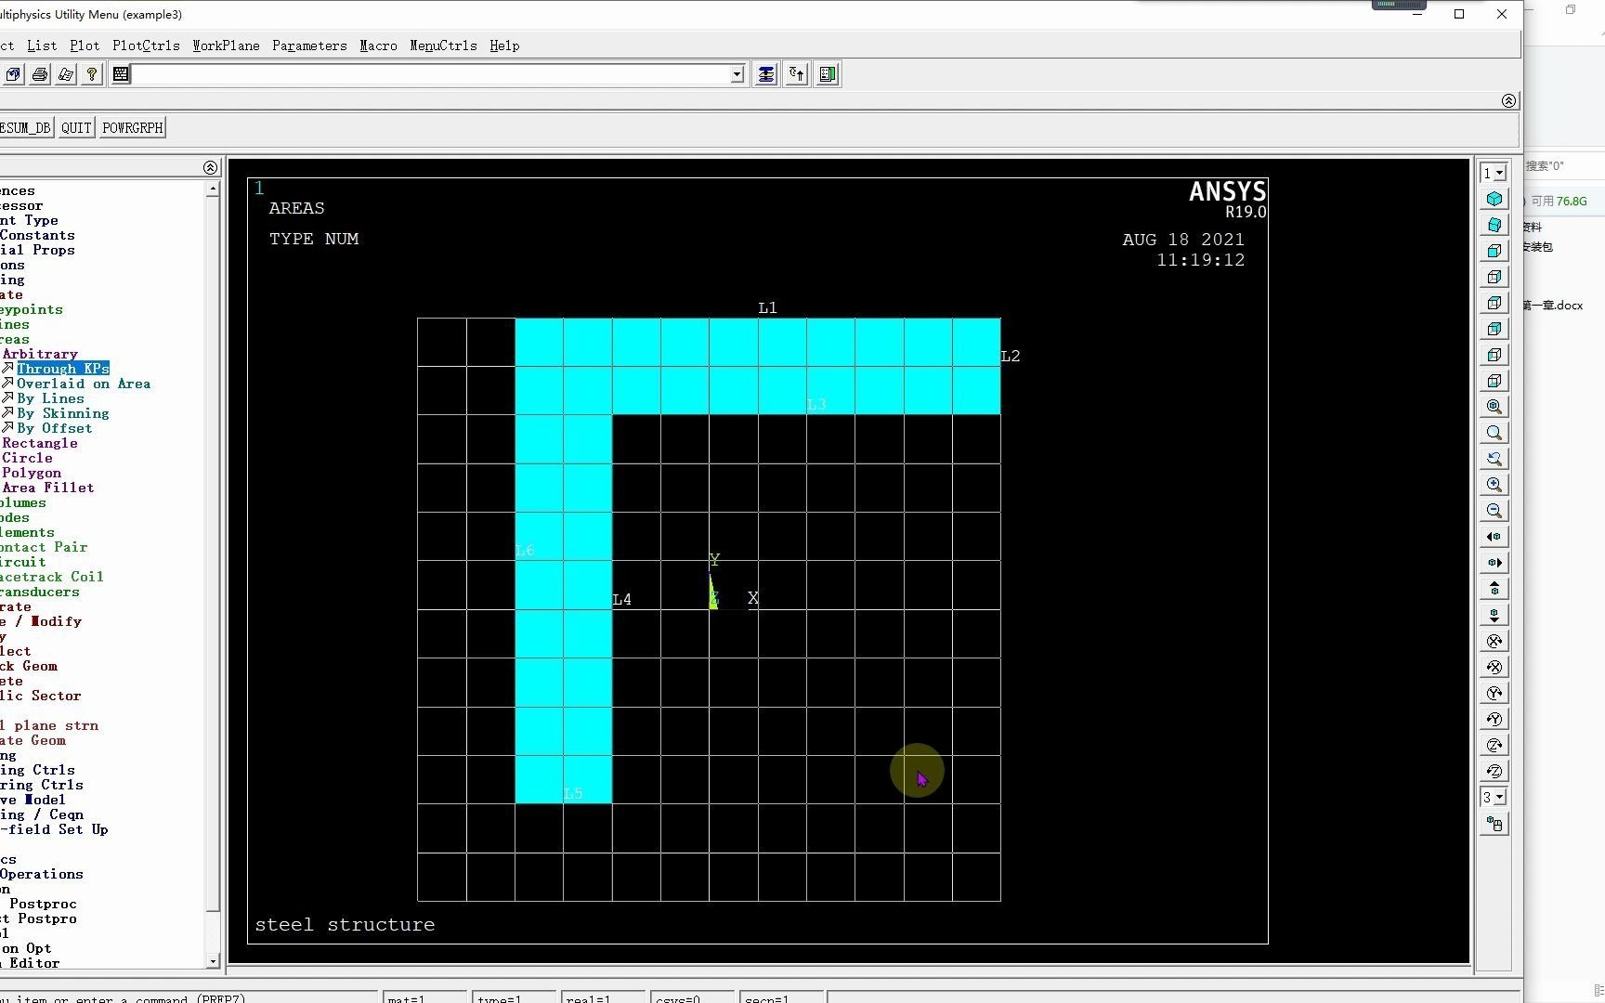The image size is (1605, 1003).
Task: Click the L1 line label in the graphics window
Action: (767, 307)
